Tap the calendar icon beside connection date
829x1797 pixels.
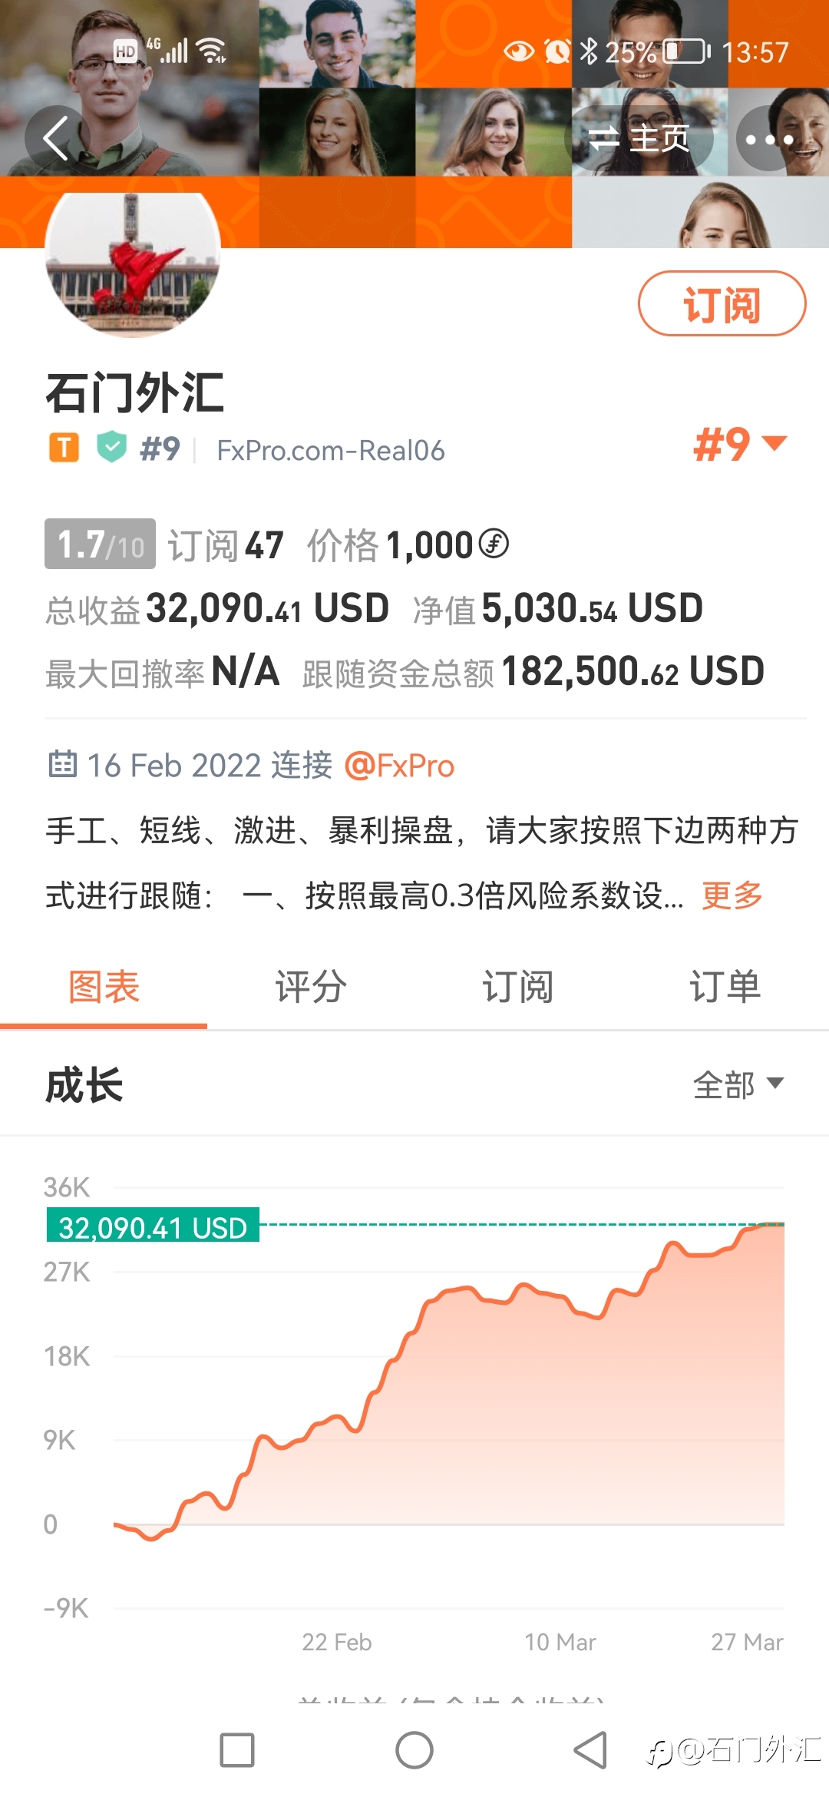tap(63, 764)
